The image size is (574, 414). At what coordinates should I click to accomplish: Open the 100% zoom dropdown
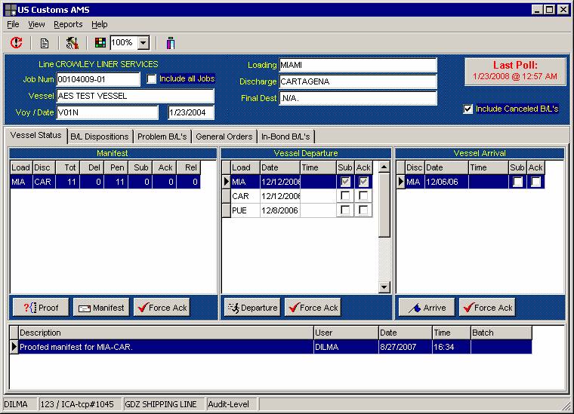click(143, 43)
